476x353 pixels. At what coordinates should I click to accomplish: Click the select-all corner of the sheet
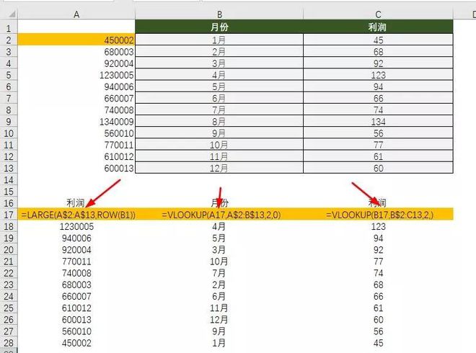(8, 12)
